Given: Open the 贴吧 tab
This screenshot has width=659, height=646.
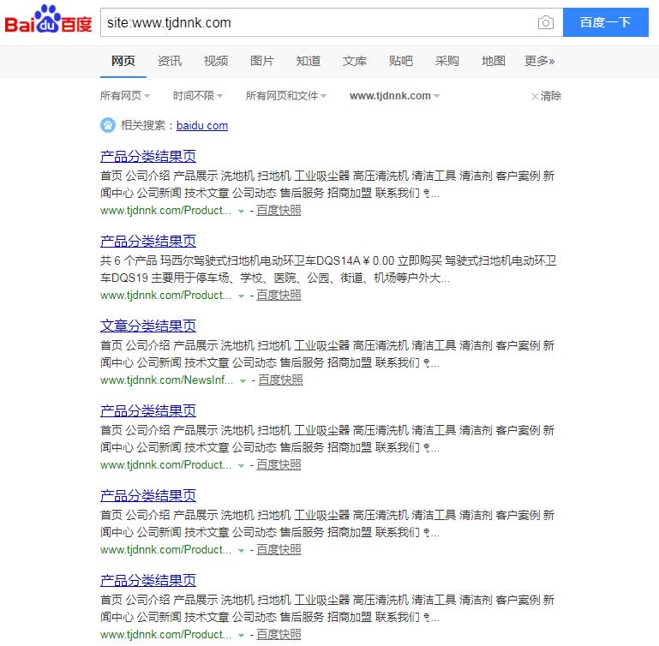Looking at the screenshot, I should (x=400, y=62).
